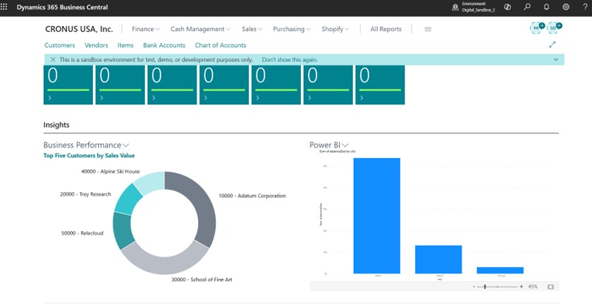Image resolution: width=592 pixels, height=308 pixels.
Task: Open the notifications bell
Action: tap(546, 7)
